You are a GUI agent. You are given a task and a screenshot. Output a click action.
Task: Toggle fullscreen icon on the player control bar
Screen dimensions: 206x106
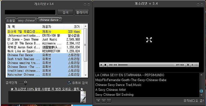(188, 65)
